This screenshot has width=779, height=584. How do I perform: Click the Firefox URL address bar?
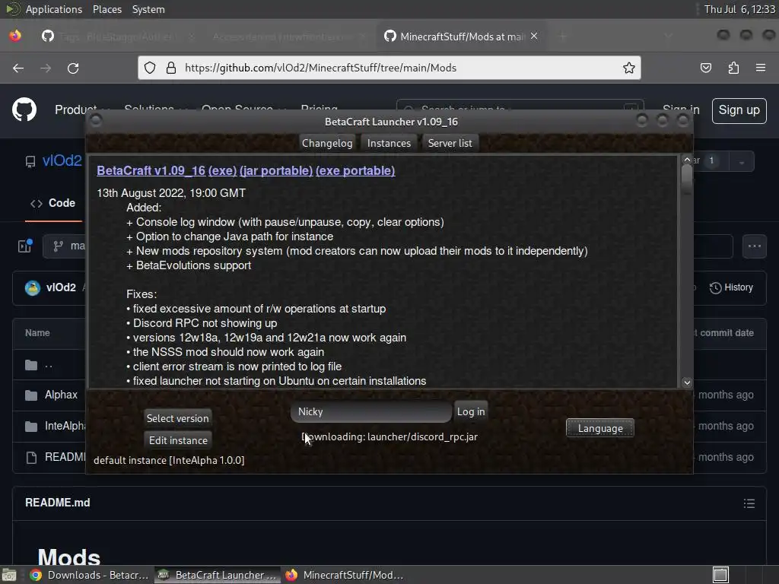tap(389, 68)
